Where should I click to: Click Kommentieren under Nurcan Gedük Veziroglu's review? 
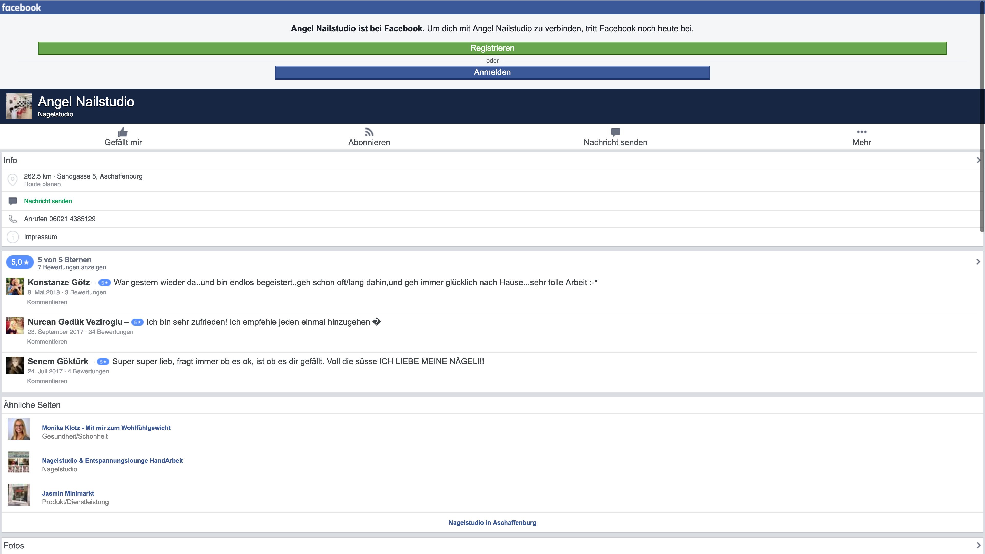47,341
